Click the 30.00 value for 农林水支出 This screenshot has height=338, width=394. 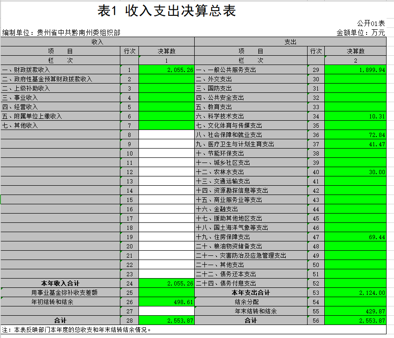pyautogui.click(x=355, y=172)
